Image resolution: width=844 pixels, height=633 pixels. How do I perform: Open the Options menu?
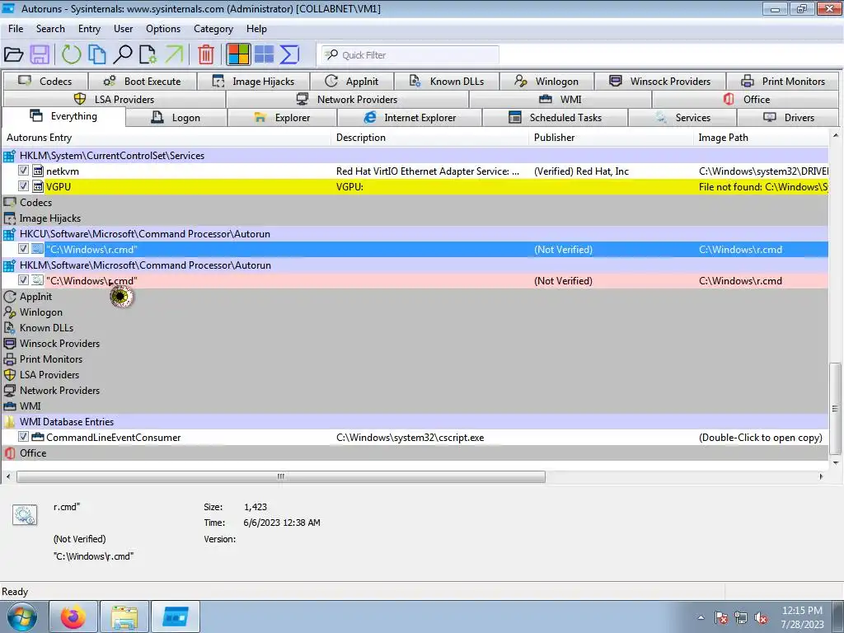click(163, 29)
